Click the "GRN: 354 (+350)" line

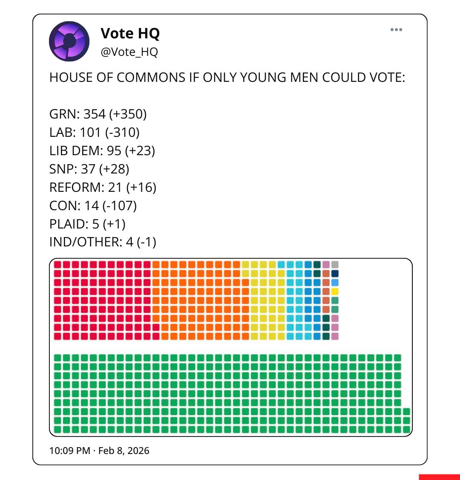click(x=98, y=114)
